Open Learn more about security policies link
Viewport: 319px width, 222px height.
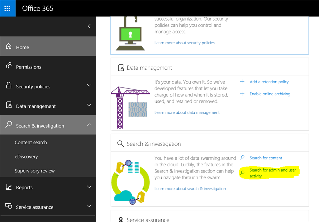(x=184, y=43)
